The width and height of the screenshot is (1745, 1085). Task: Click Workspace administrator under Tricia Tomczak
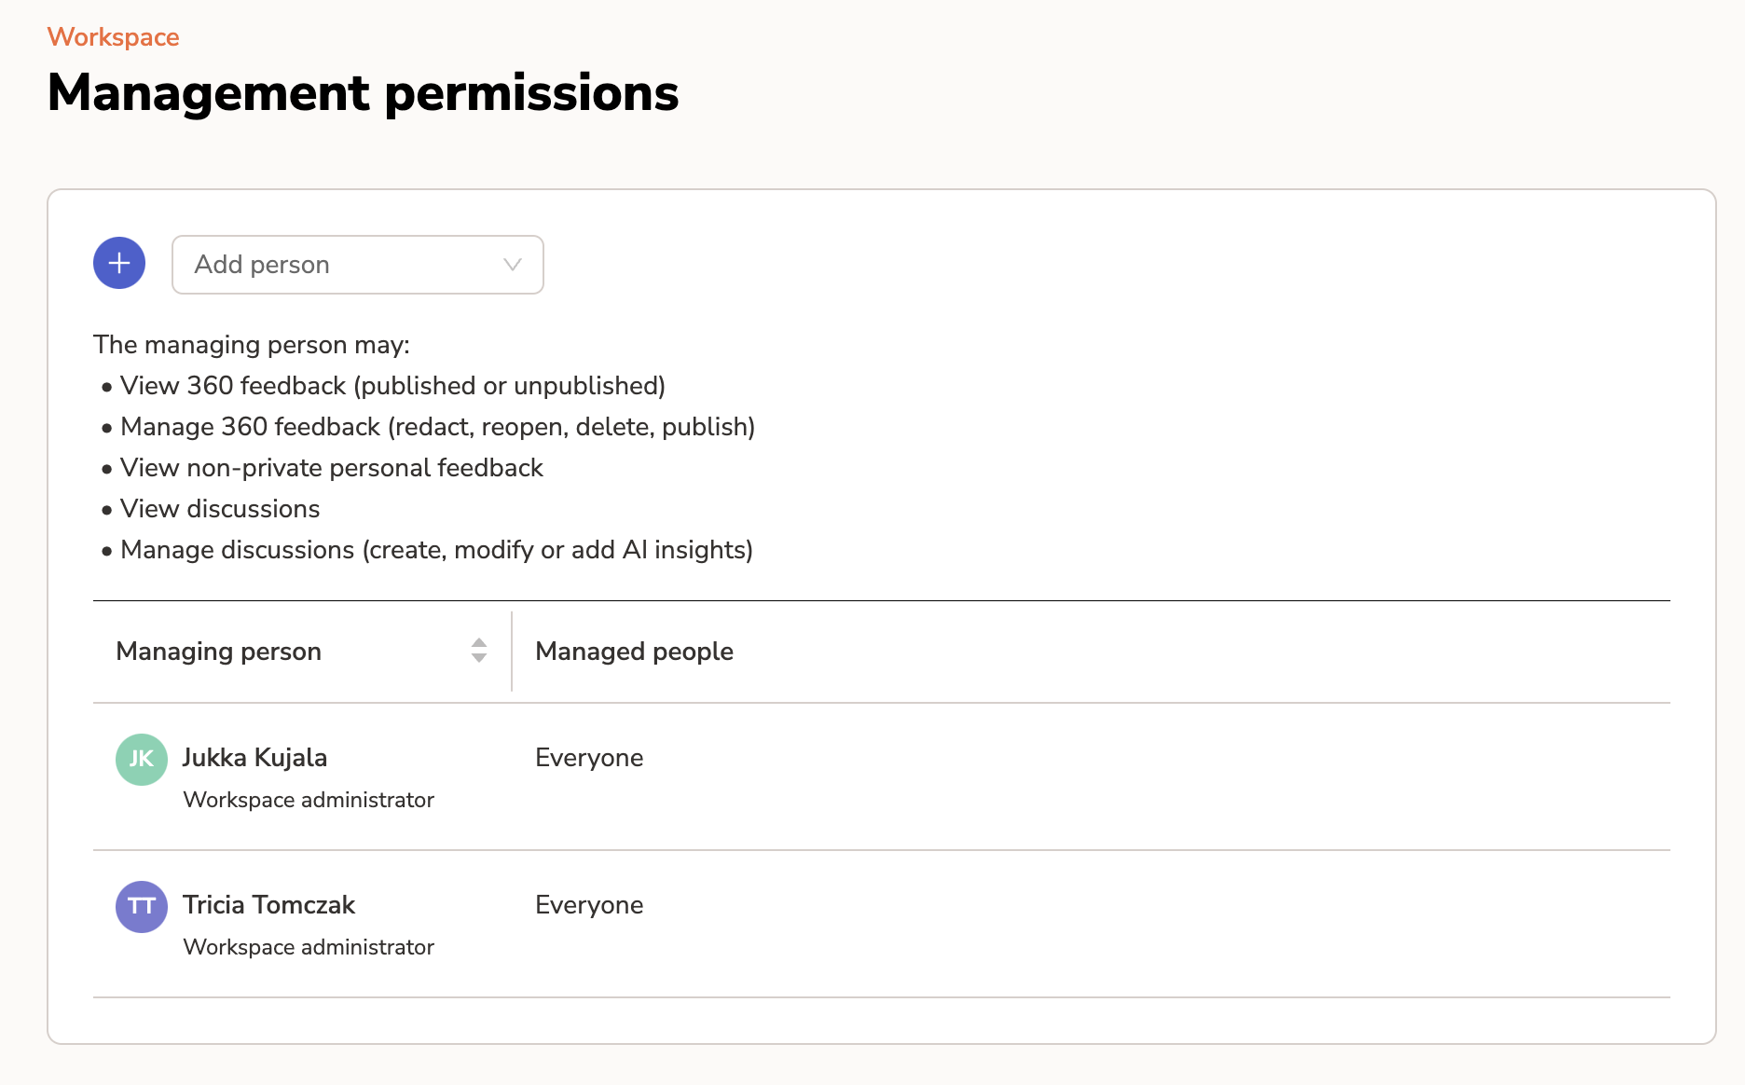[x=309, y=947]
